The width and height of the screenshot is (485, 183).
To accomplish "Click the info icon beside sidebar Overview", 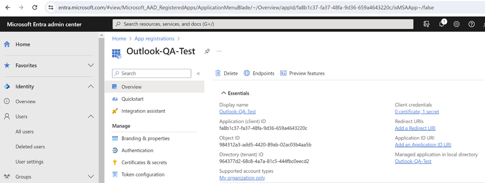I will (6, 101).
